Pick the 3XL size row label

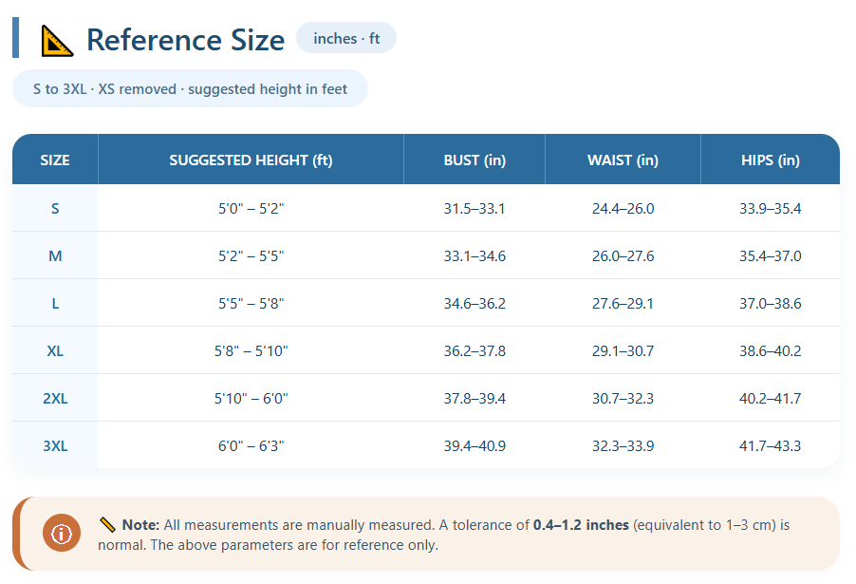coord(55,445)
